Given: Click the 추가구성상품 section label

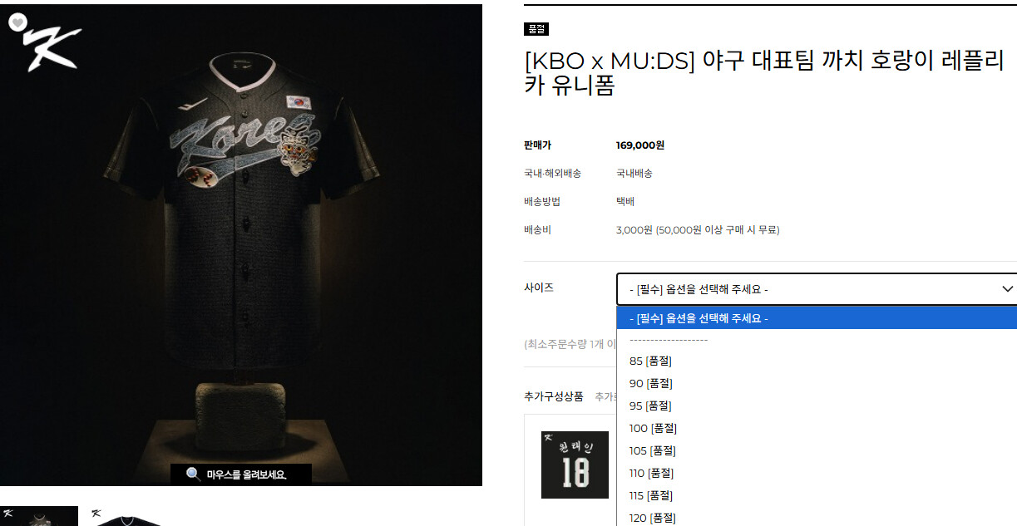Looking at the screenshot, I should 554,396.
